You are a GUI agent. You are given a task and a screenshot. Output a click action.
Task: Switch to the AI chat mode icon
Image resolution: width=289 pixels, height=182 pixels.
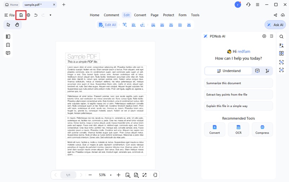point(257,71)
